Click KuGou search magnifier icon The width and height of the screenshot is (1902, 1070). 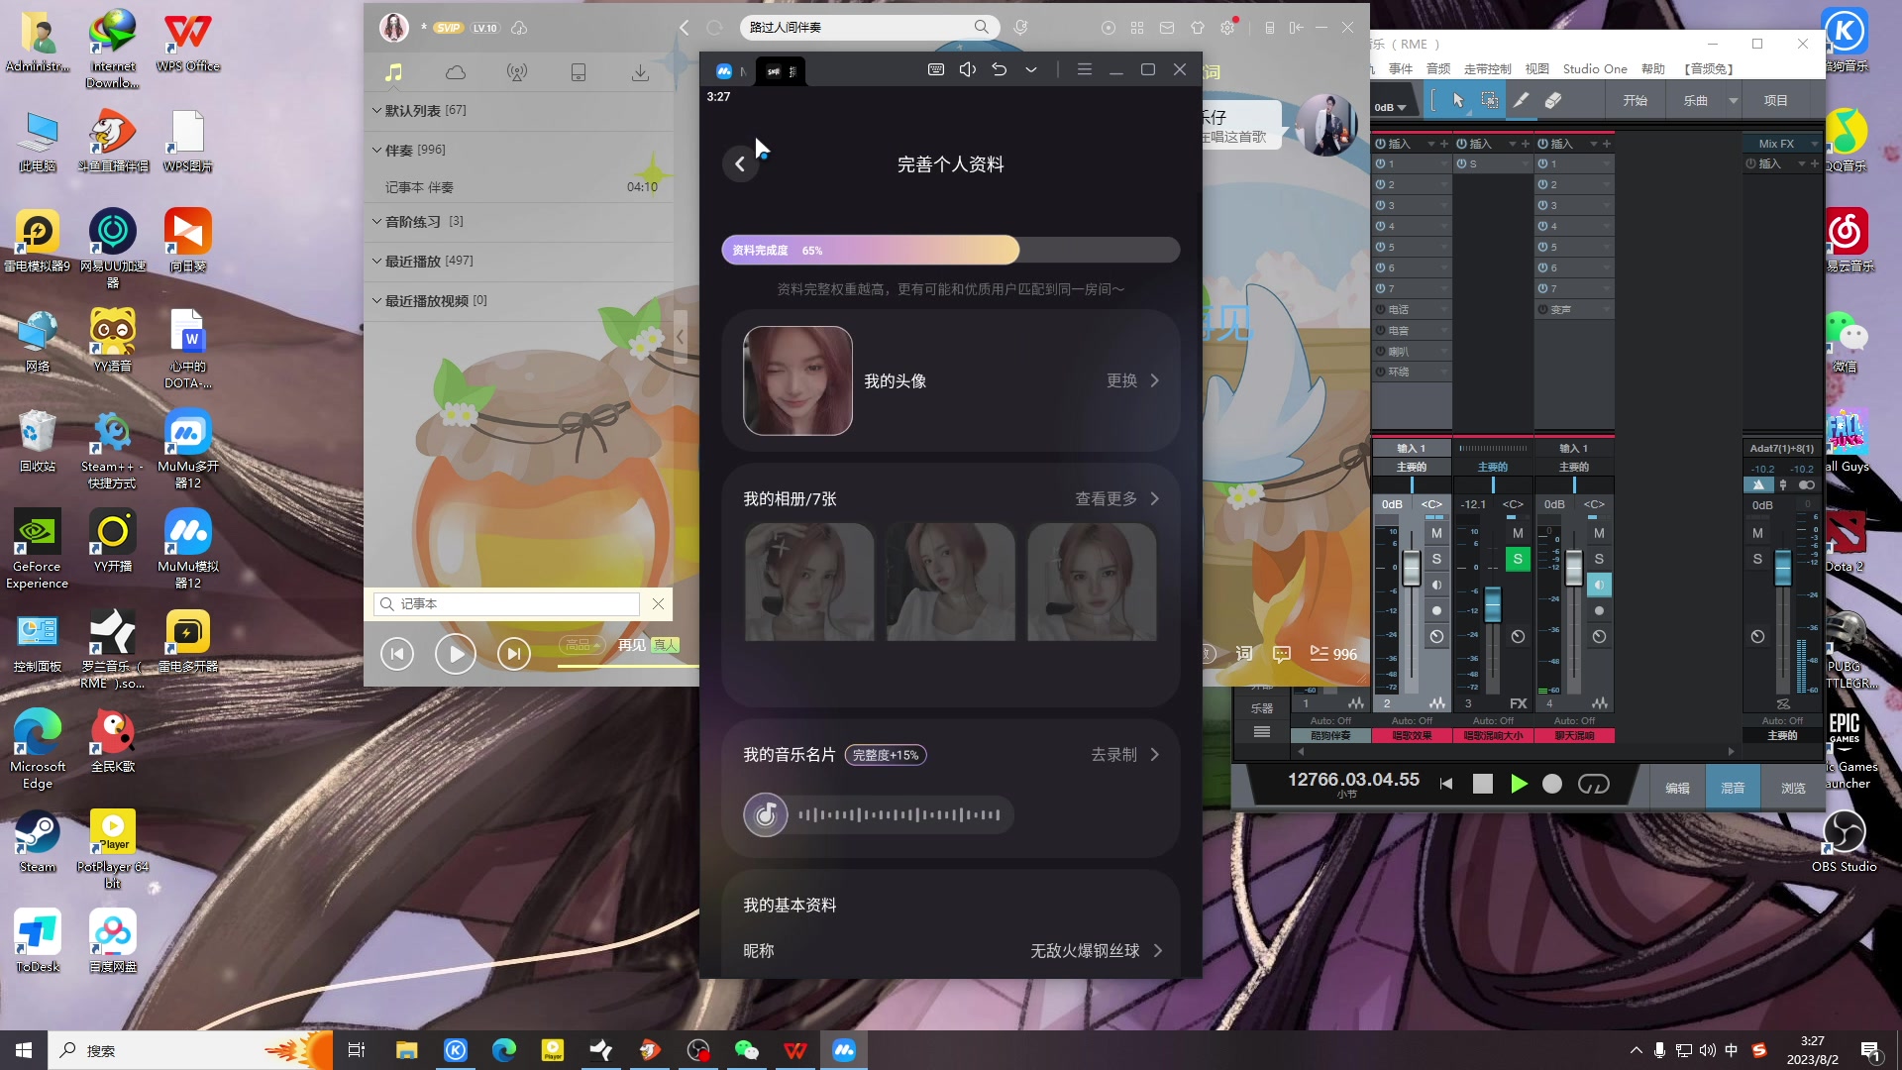(981, 27)
